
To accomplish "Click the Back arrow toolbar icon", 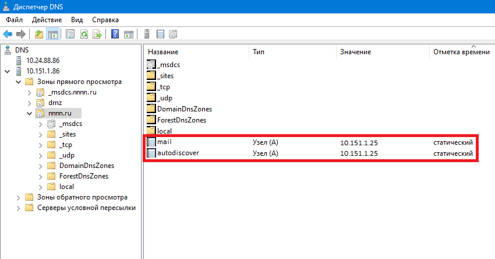I will pos(8,34).
